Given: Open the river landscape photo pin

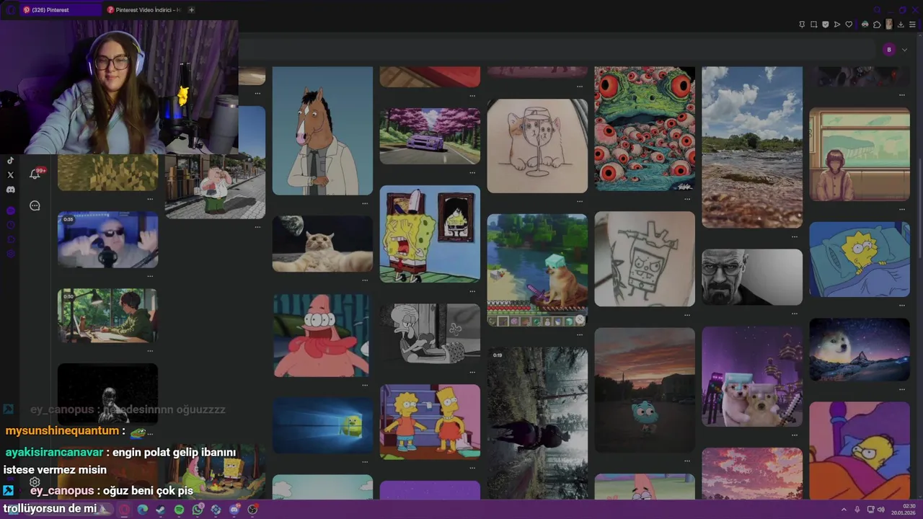Looking at the screenshot, I should [x=752, y=148].
